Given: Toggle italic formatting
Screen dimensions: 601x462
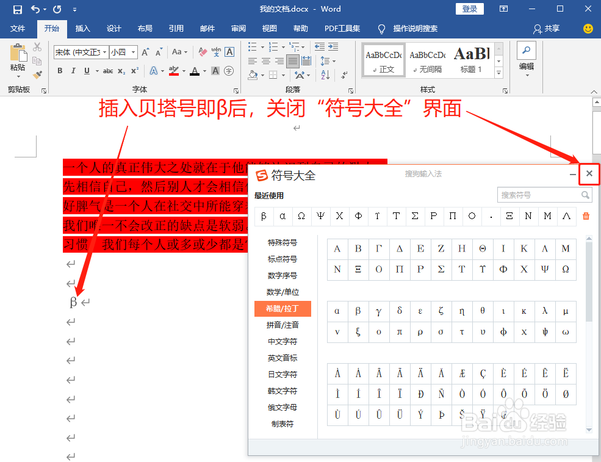Looking at the screenshot, I should tap(73, 71).
